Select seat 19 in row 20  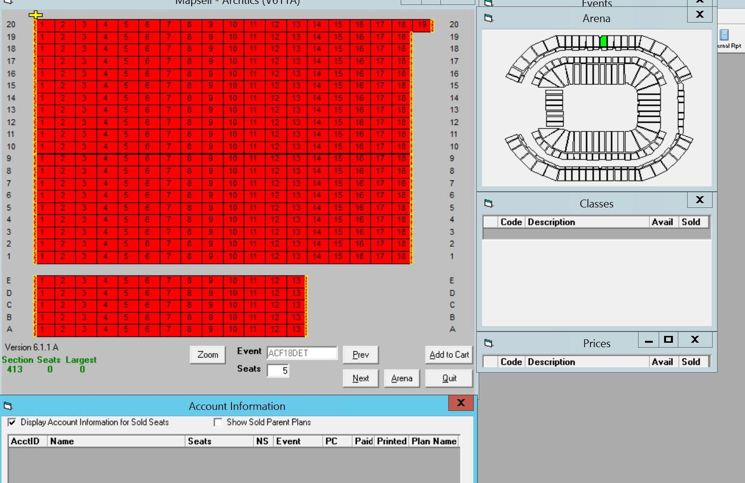[422, 25]
